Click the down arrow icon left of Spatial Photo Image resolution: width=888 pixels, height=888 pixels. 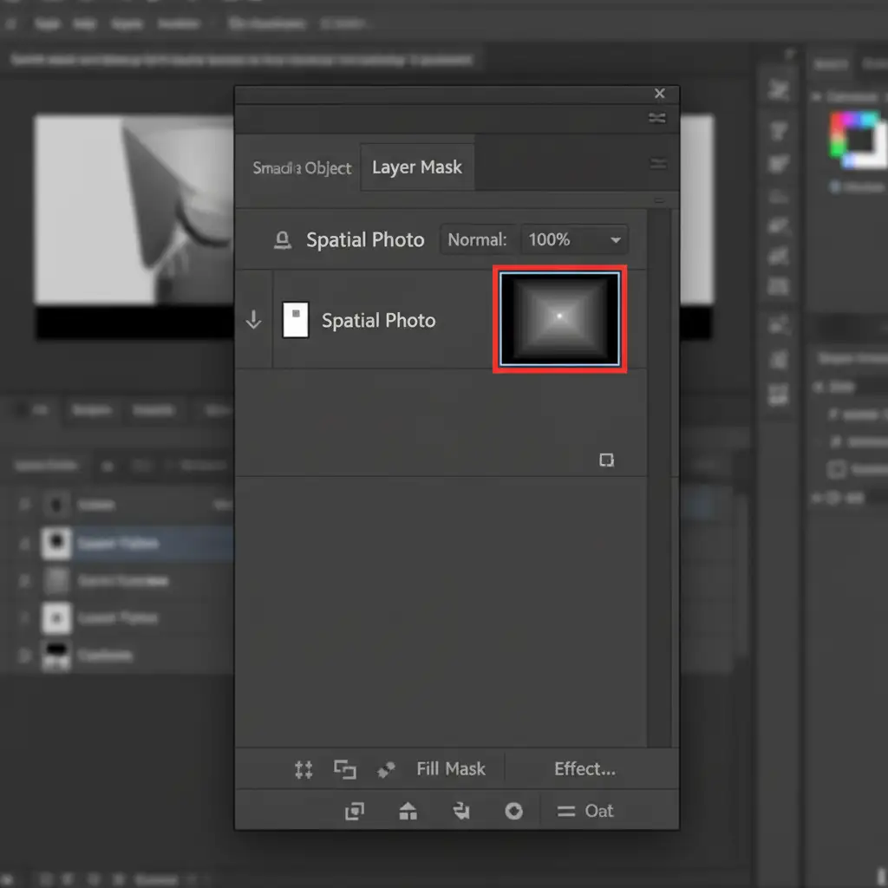point(253,321)
